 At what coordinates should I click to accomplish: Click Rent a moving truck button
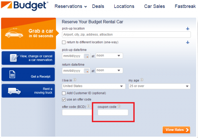click(28, 91)
